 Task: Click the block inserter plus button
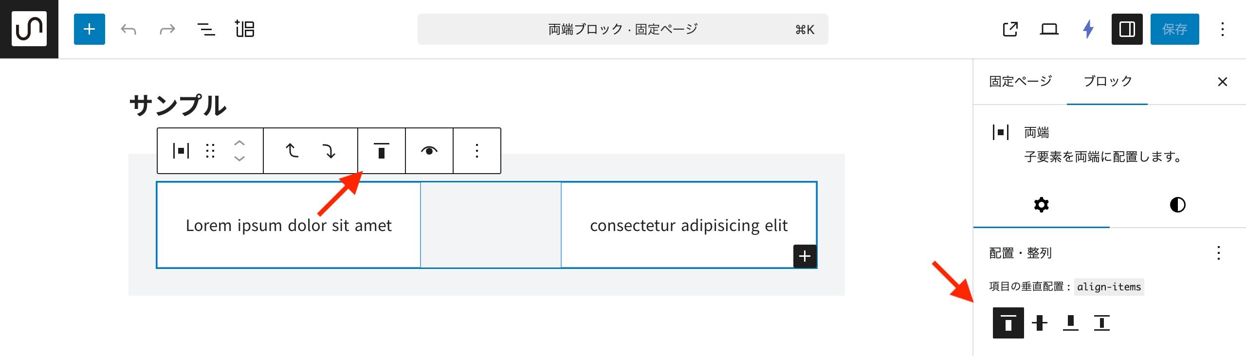click(90, 29)
